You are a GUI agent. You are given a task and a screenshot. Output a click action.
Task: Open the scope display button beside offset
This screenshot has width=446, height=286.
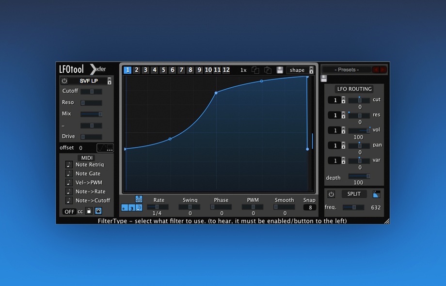coord(105,148)
